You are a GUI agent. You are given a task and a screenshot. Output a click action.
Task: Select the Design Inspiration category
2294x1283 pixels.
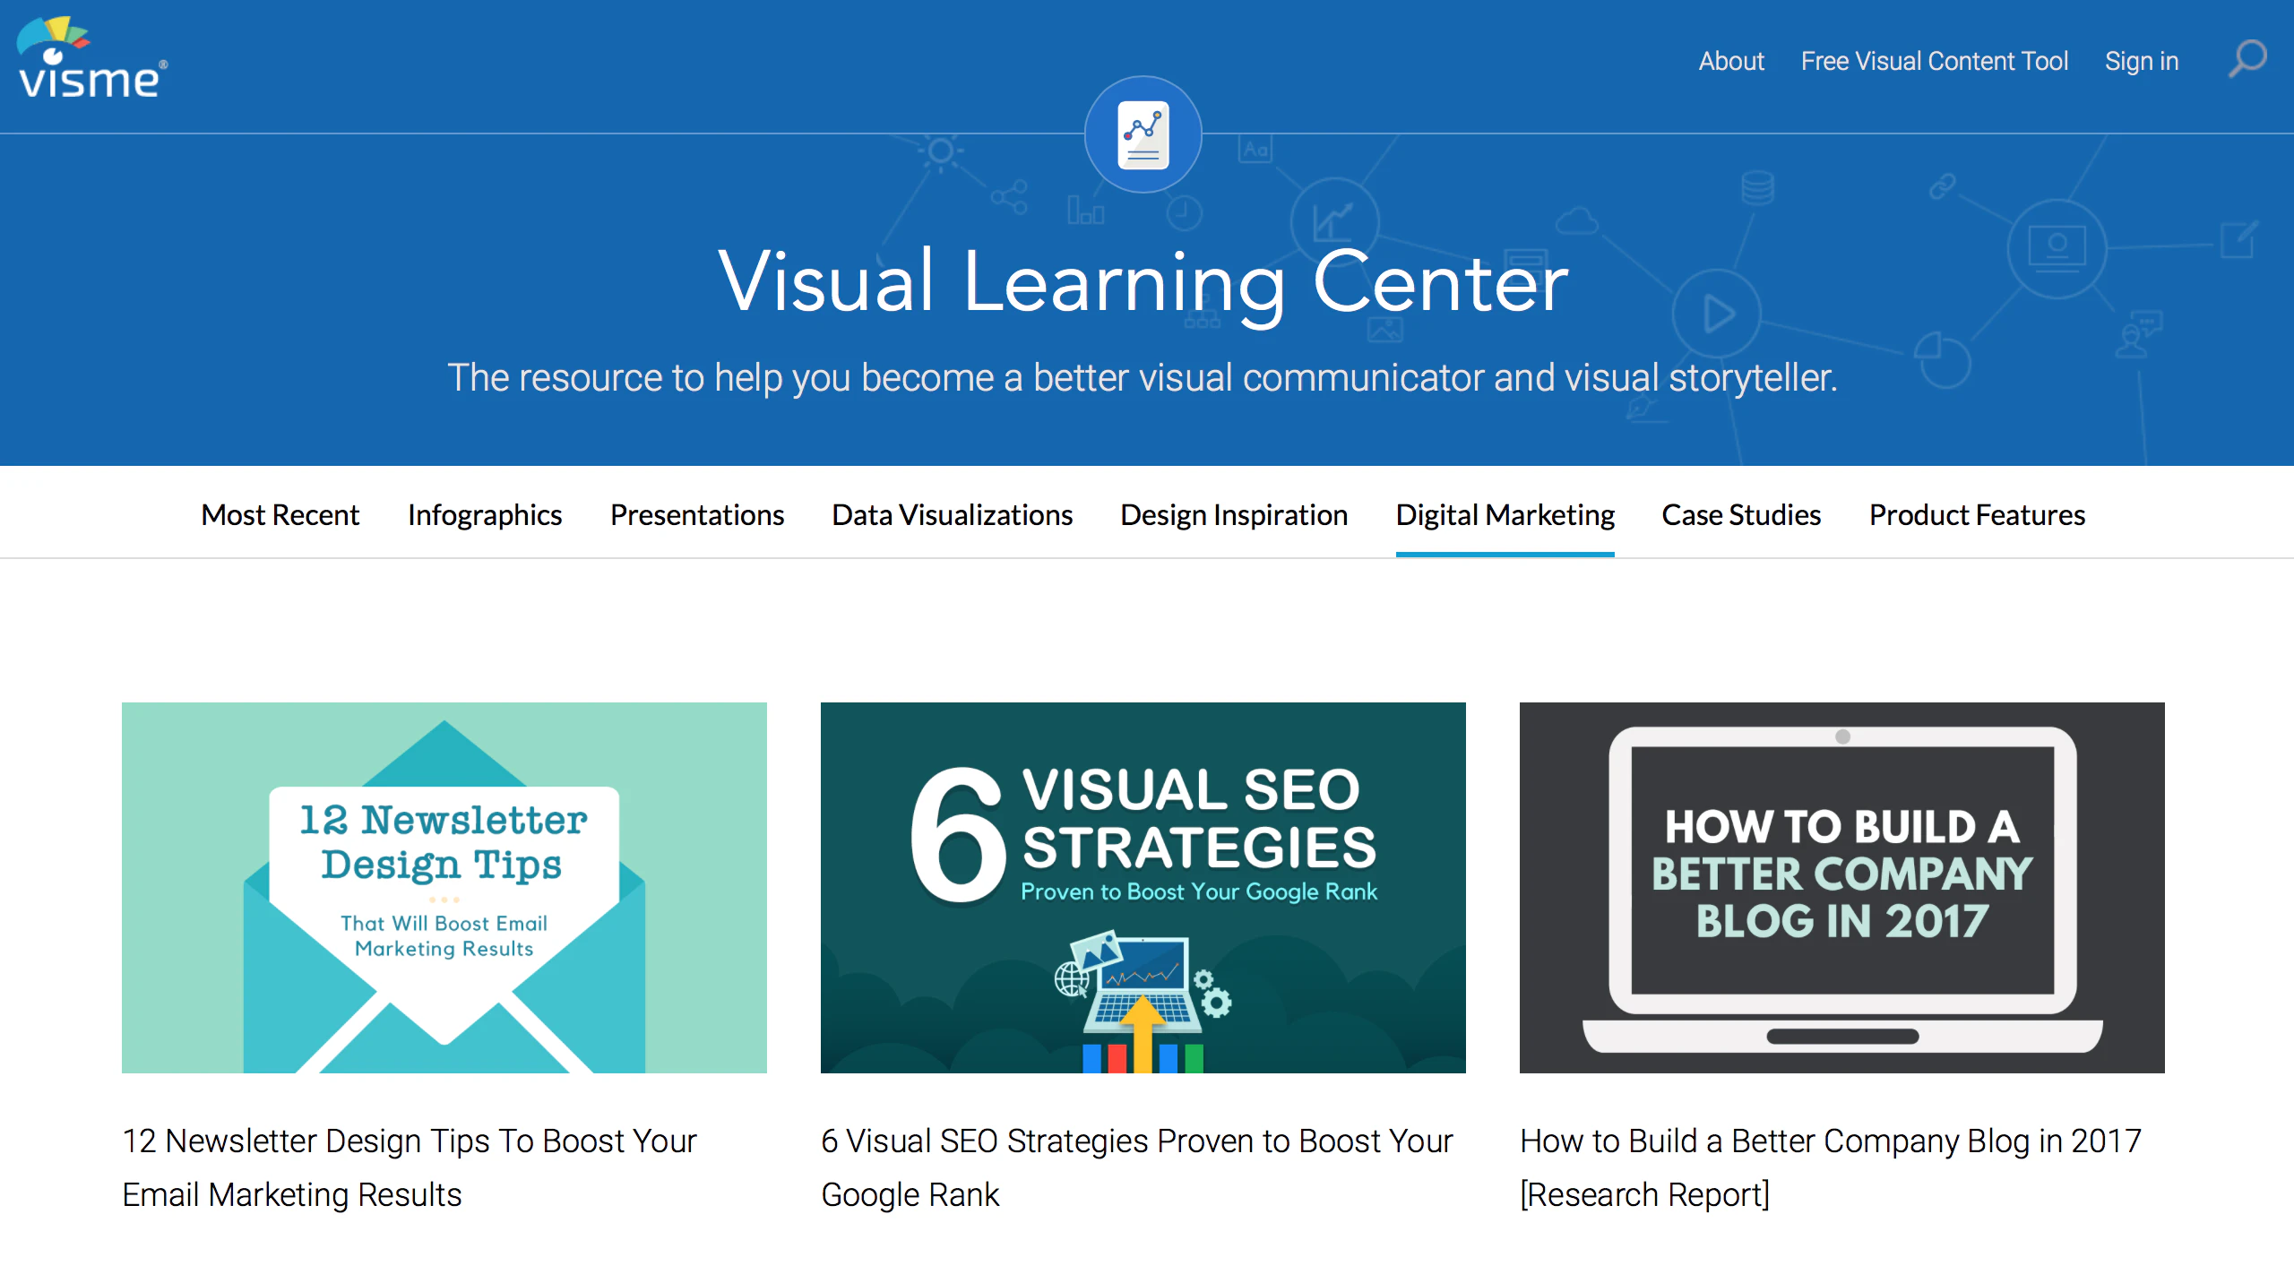pos(1233,515)
